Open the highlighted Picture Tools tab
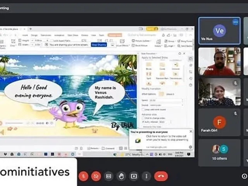The width and height of the screenshot is (248, 186). 115,35
